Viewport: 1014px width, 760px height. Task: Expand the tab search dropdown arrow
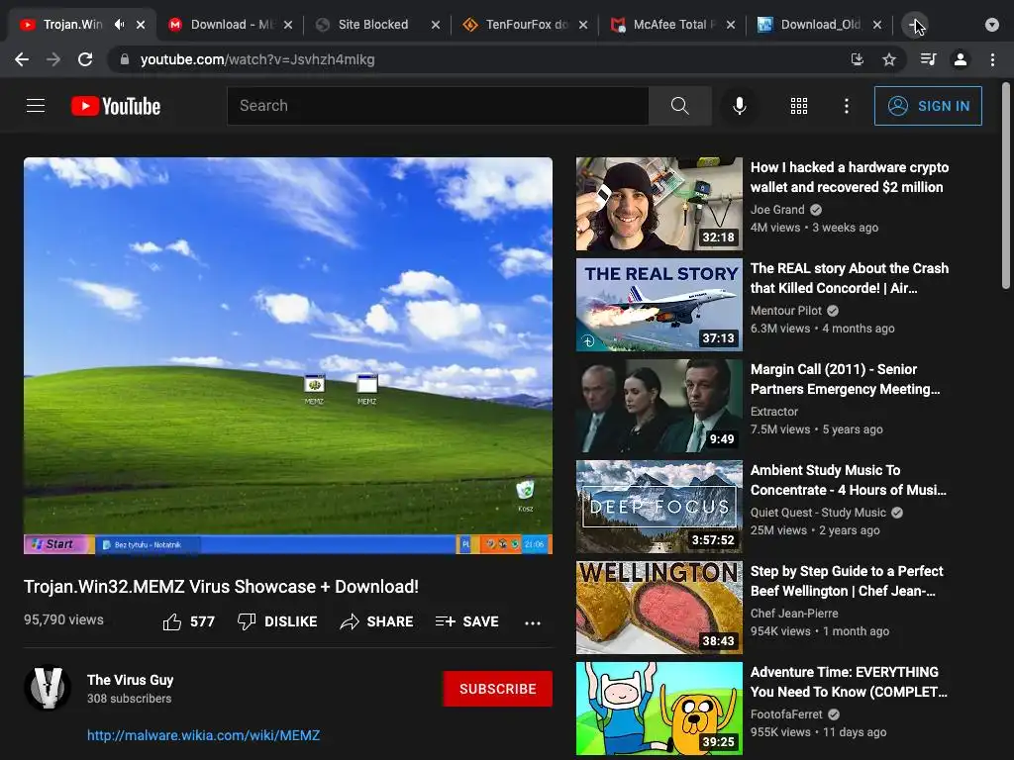pos(992,25)
